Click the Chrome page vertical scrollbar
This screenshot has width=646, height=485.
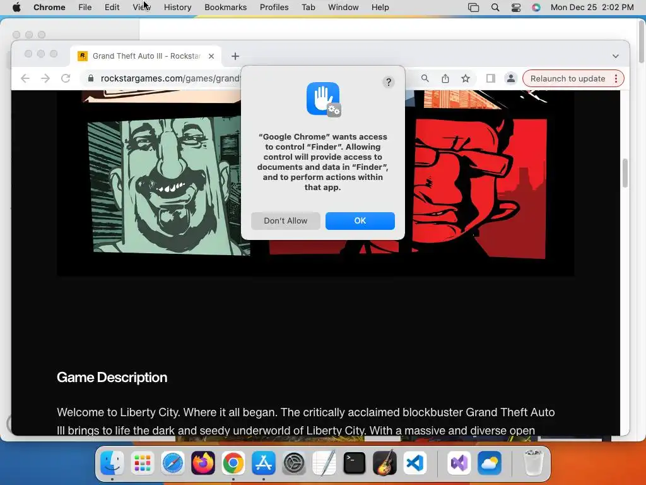(625, 173)
